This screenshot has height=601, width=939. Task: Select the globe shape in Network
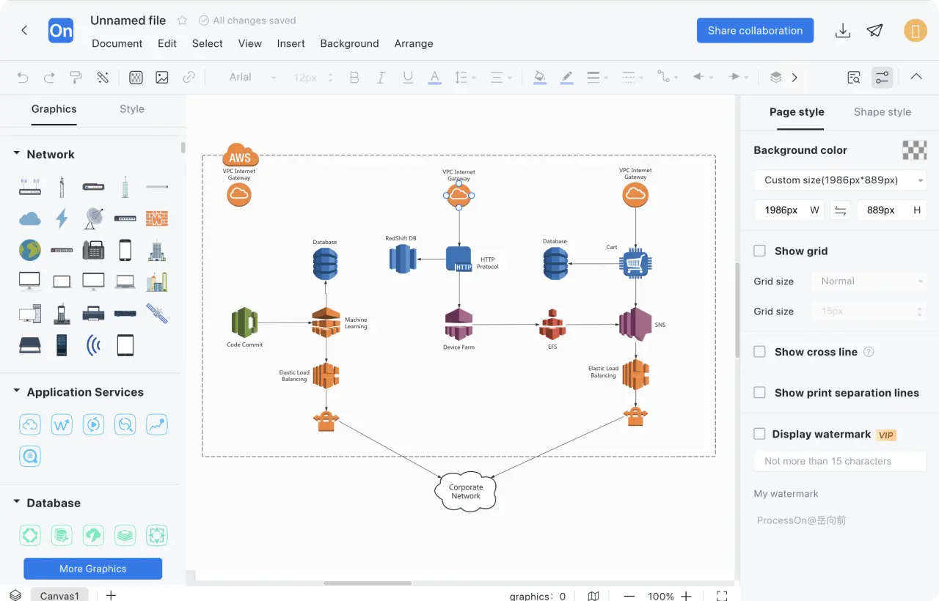coord(30,250)
